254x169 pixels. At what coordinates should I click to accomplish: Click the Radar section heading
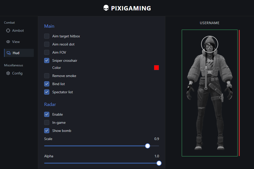pos(50,104)
